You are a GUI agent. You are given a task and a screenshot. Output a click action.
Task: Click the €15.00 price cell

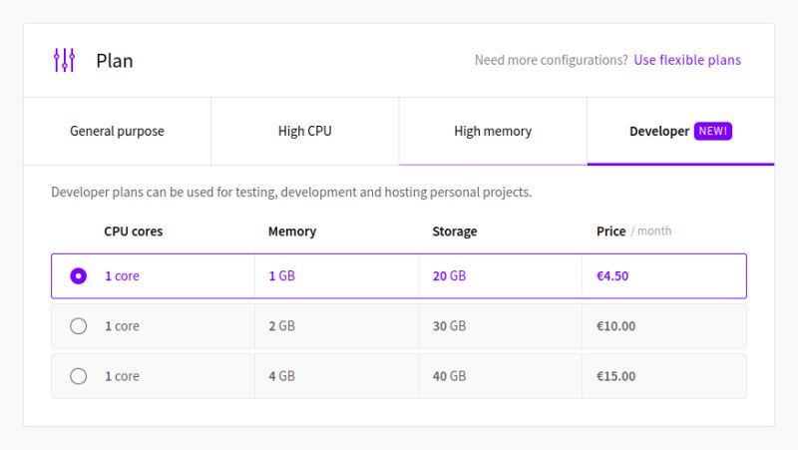615,376
